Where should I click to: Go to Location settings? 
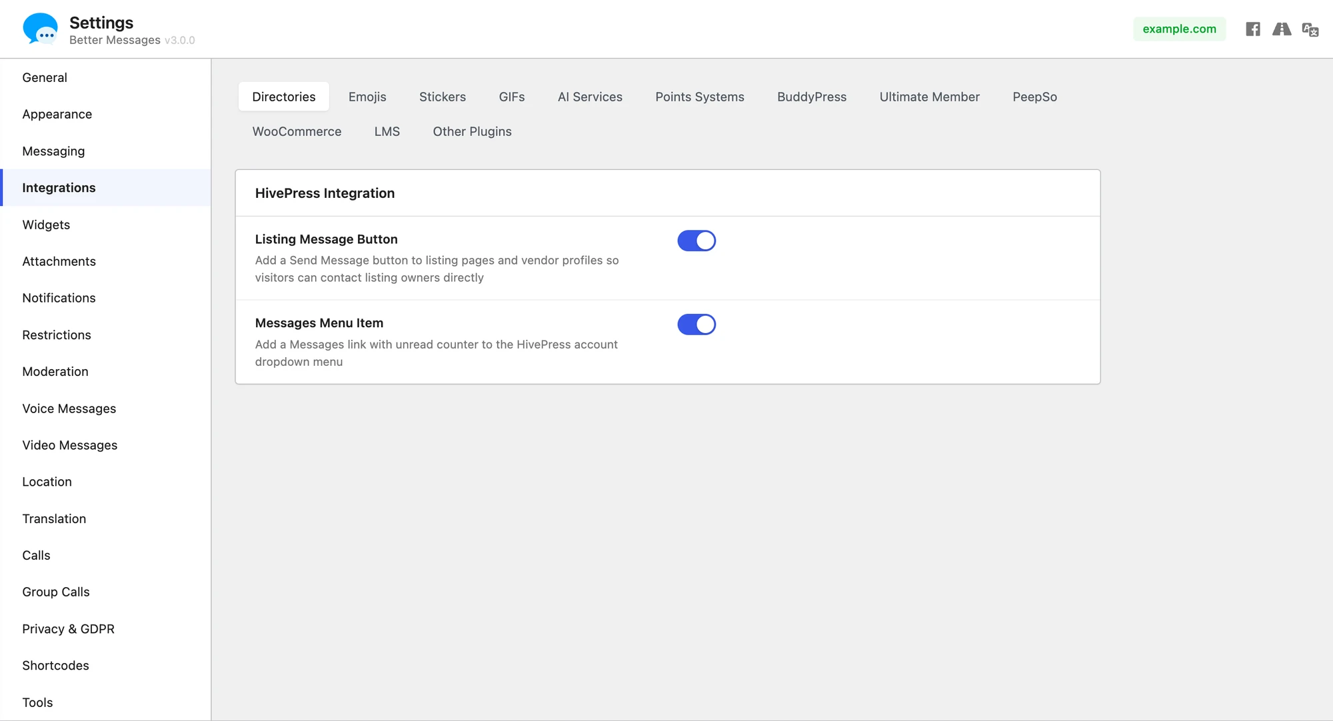point(105,482)
